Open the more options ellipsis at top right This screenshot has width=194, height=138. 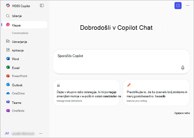click(x=188, y=6)
